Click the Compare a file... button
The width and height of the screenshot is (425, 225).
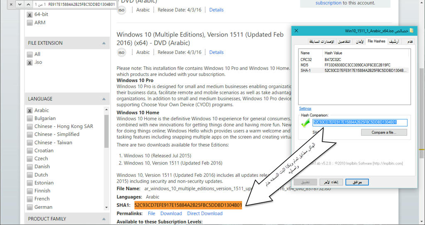click(x=384, y=132)
